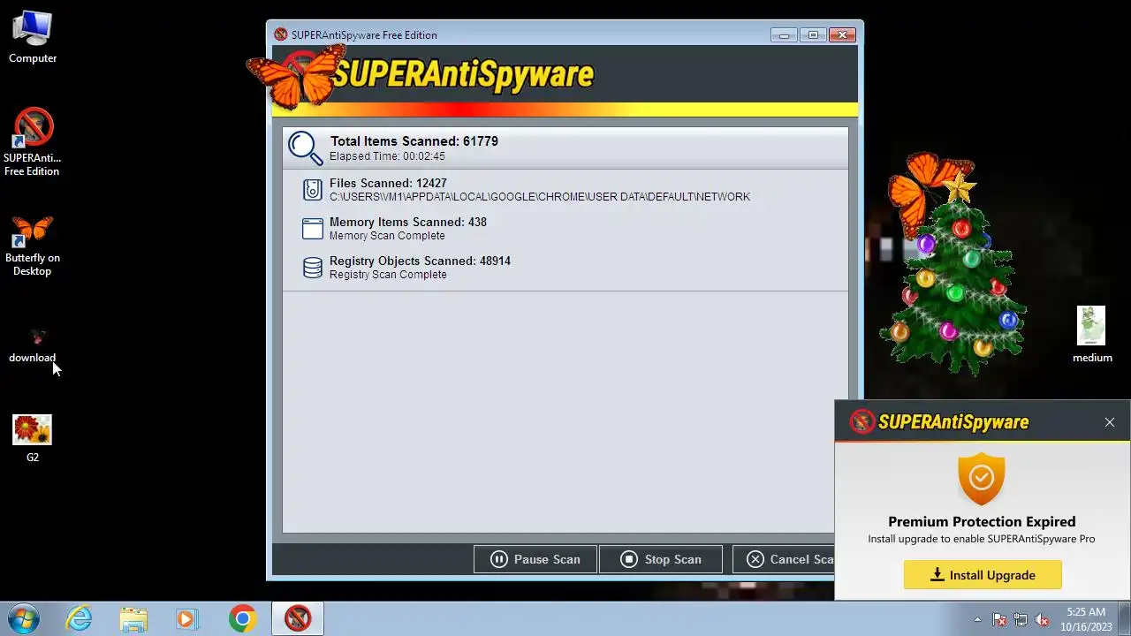Open Windows Media Player from the taskbar
1131x636 pixels.
[187, 618]
